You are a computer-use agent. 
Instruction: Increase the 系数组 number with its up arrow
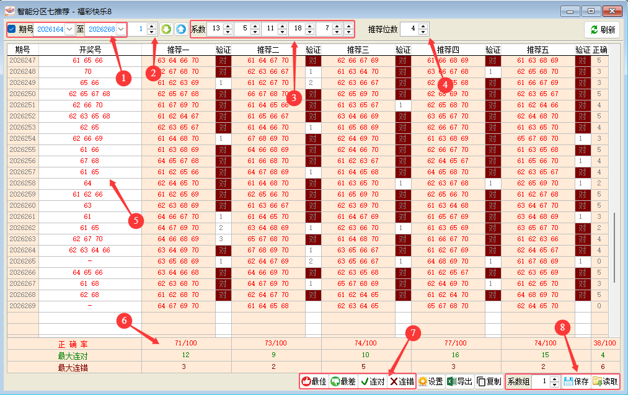(x=554, y=379)
